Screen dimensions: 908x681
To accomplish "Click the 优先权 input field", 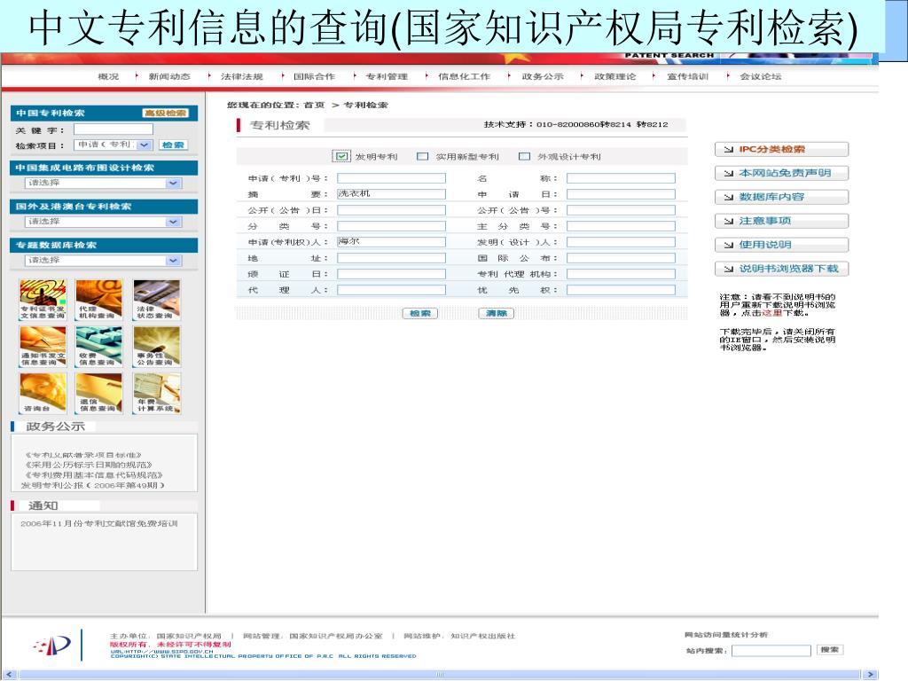I will (621, 290).
